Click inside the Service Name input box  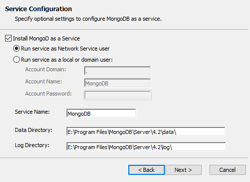point(101,113)
